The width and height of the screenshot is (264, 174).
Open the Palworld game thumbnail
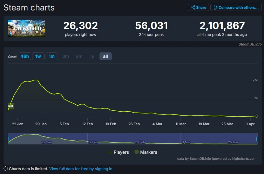click(26, 28)
